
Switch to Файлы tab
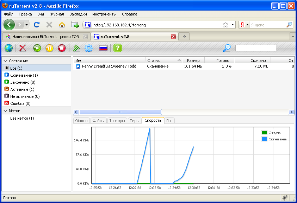(x=99, y=121)
